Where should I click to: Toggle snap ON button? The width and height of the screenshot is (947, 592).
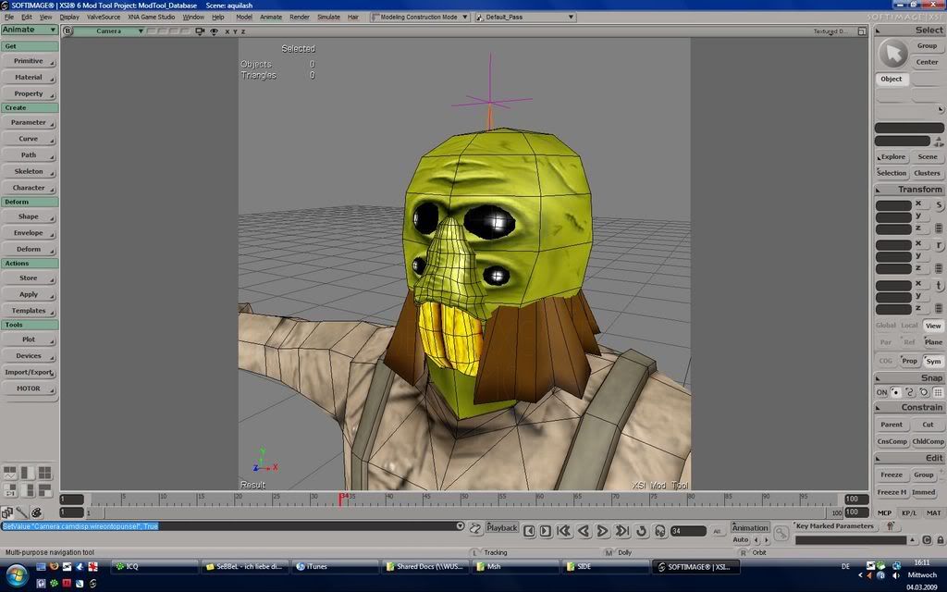point(881,392)
